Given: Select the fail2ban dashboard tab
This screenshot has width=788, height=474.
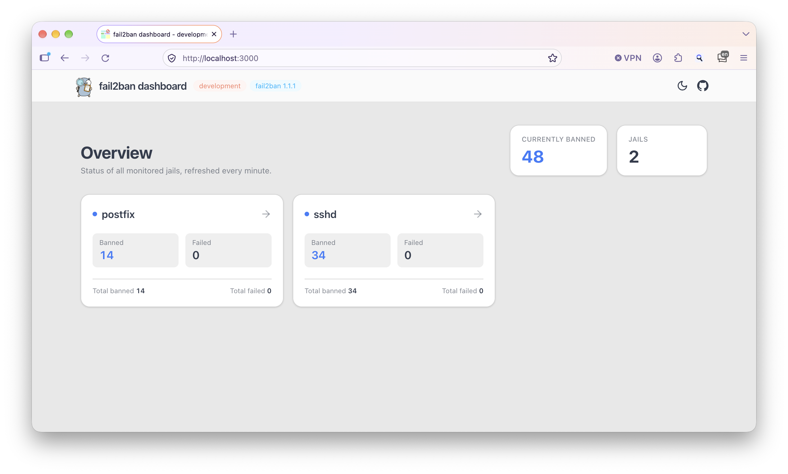Looking at the screenshot, I should [x=159, y=34].
